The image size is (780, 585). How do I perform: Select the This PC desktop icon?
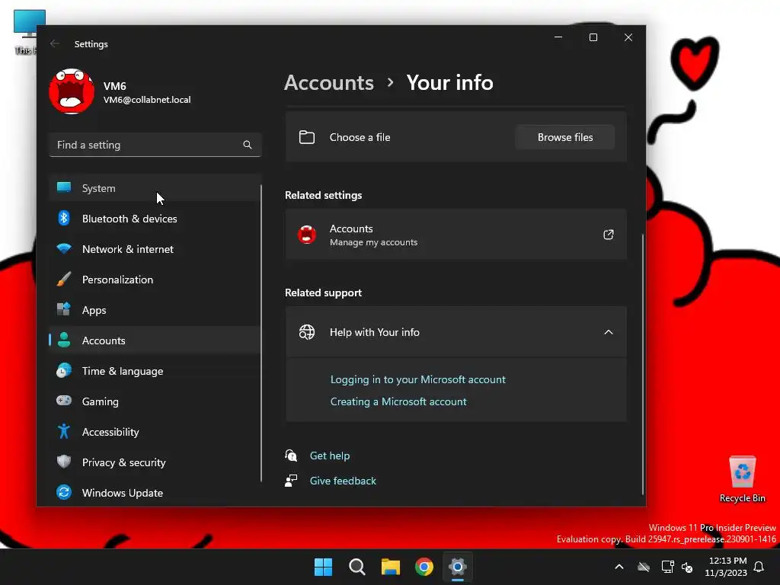pos(25,32)
